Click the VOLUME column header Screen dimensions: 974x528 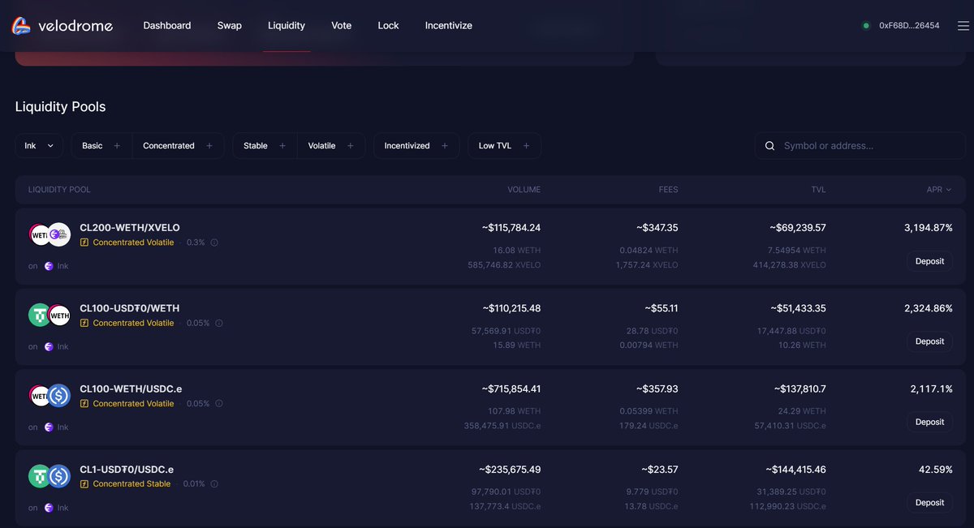524,190
